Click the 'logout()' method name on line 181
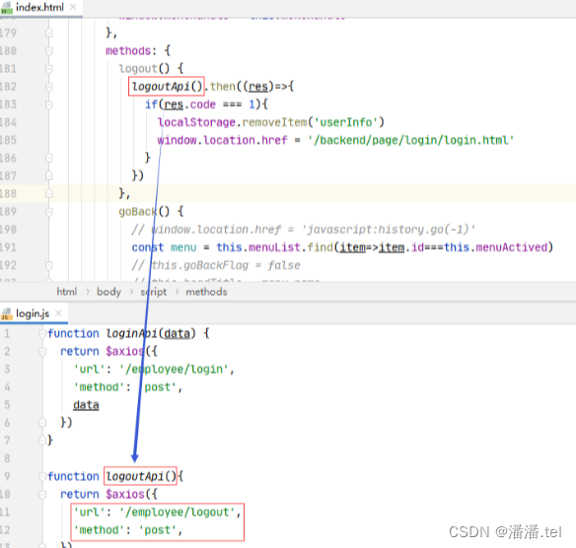Image resolution: width=576 pixels, height=548 pixels. pyautogui.click(x=144, y=69)
